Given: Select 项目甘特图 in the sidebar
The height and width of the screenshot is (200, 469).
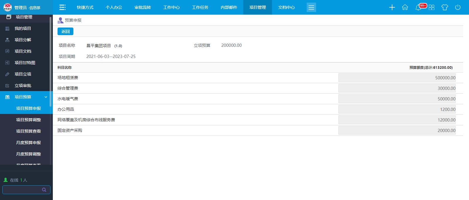Looking at the screenshot, I should (25, 63).
